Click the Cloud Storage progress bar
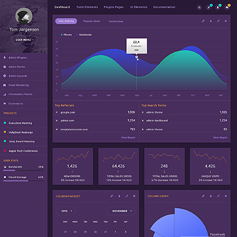This screenshot has width=237, height=237. pos(24,181)
